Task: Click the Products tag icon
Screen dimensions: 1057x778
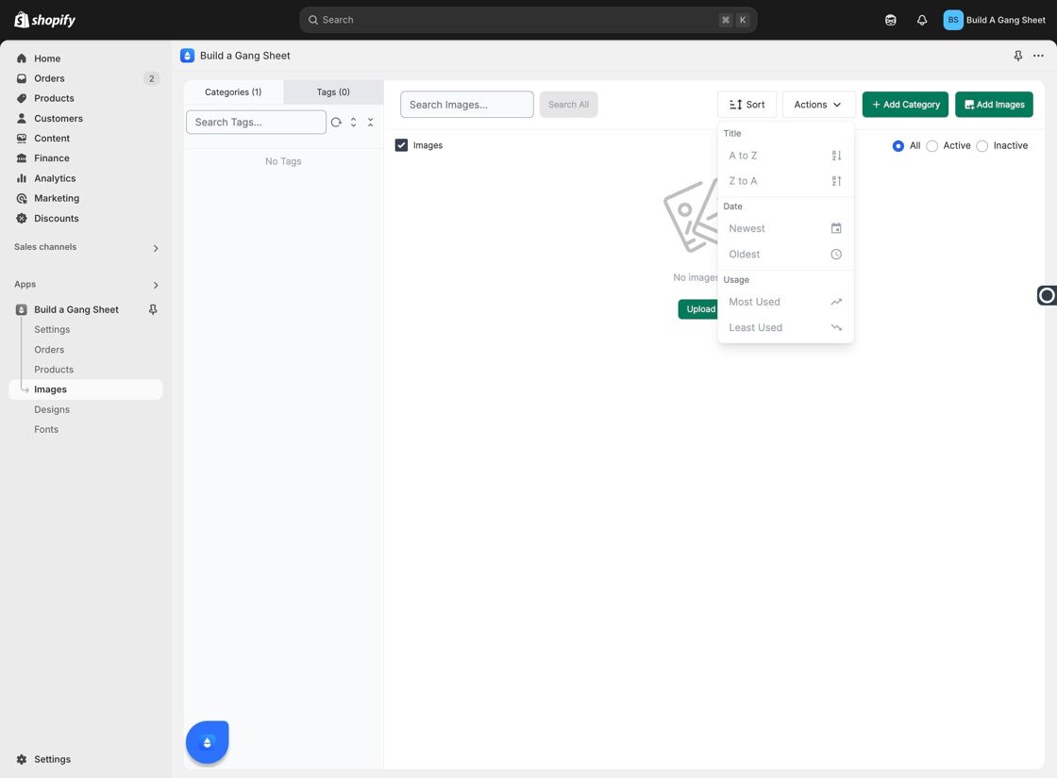Action: click(x=22, y=98)
